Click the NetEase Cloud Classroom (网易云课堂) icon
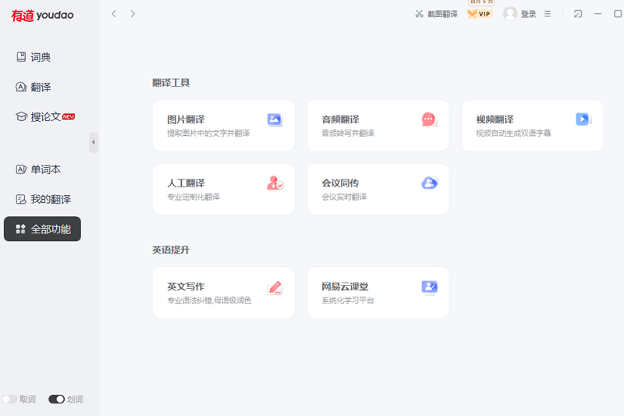This screenshot has height=416, width=624. [429, 287]
